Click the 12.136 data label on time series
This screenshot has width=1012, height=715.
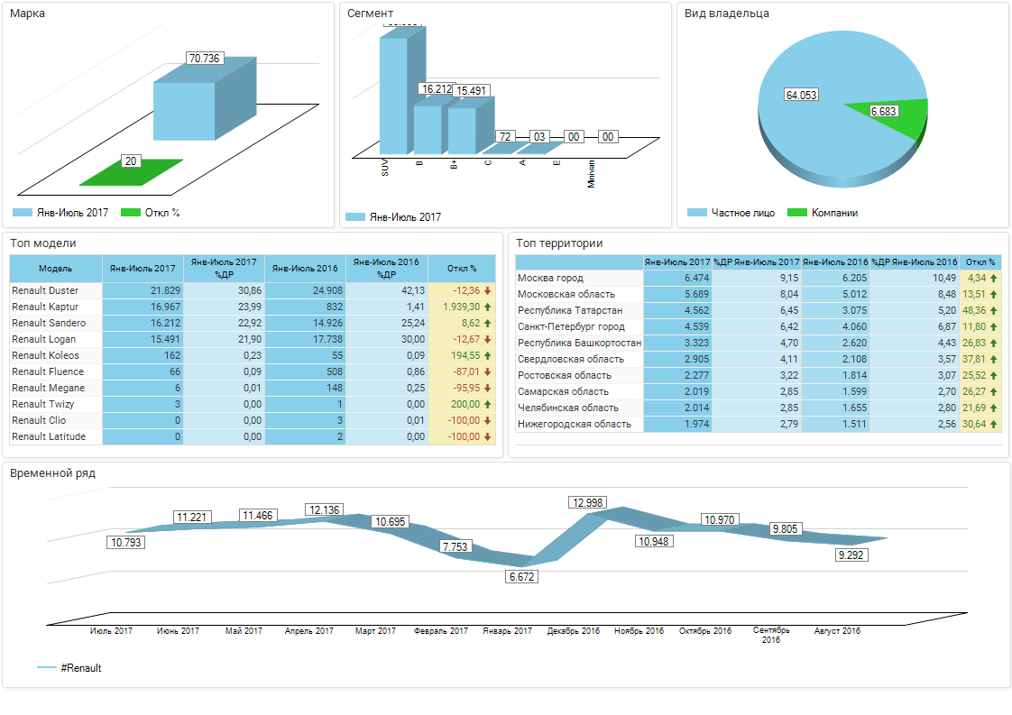point(324,509)
